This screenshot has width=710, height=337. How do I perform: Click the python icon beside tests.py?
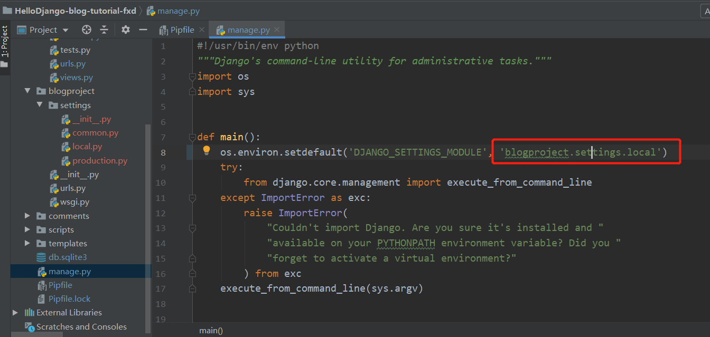click(x=54, y=50)
